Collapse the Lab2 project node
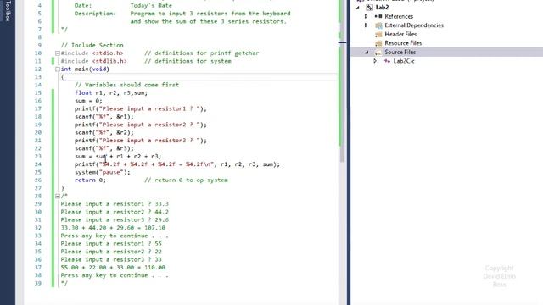This screenshot has height=305, width=543. [358, 8]
